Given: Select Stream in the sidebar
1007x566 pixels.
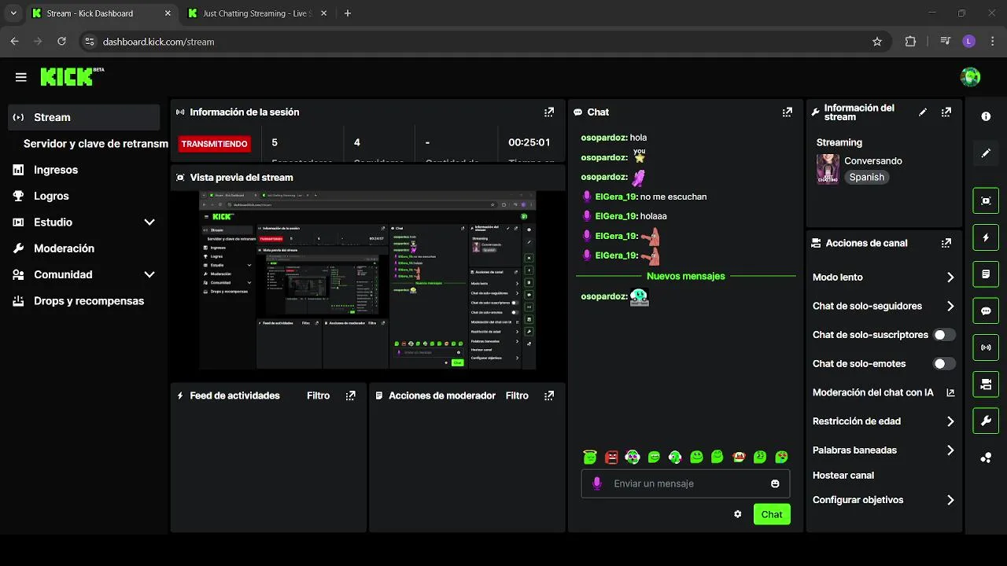Looking at the screenshot, I should (x=83, y=117).
